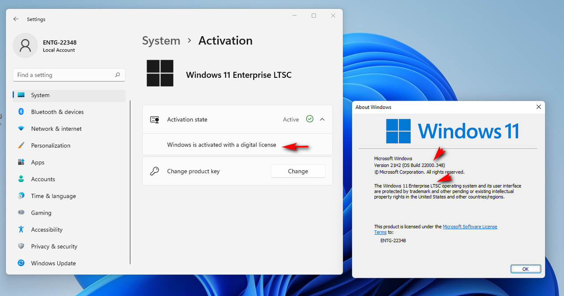Click the 'Microsoft Windows' line in About
The height and width of the screenshot is (296, 564).
click(393, 158)
